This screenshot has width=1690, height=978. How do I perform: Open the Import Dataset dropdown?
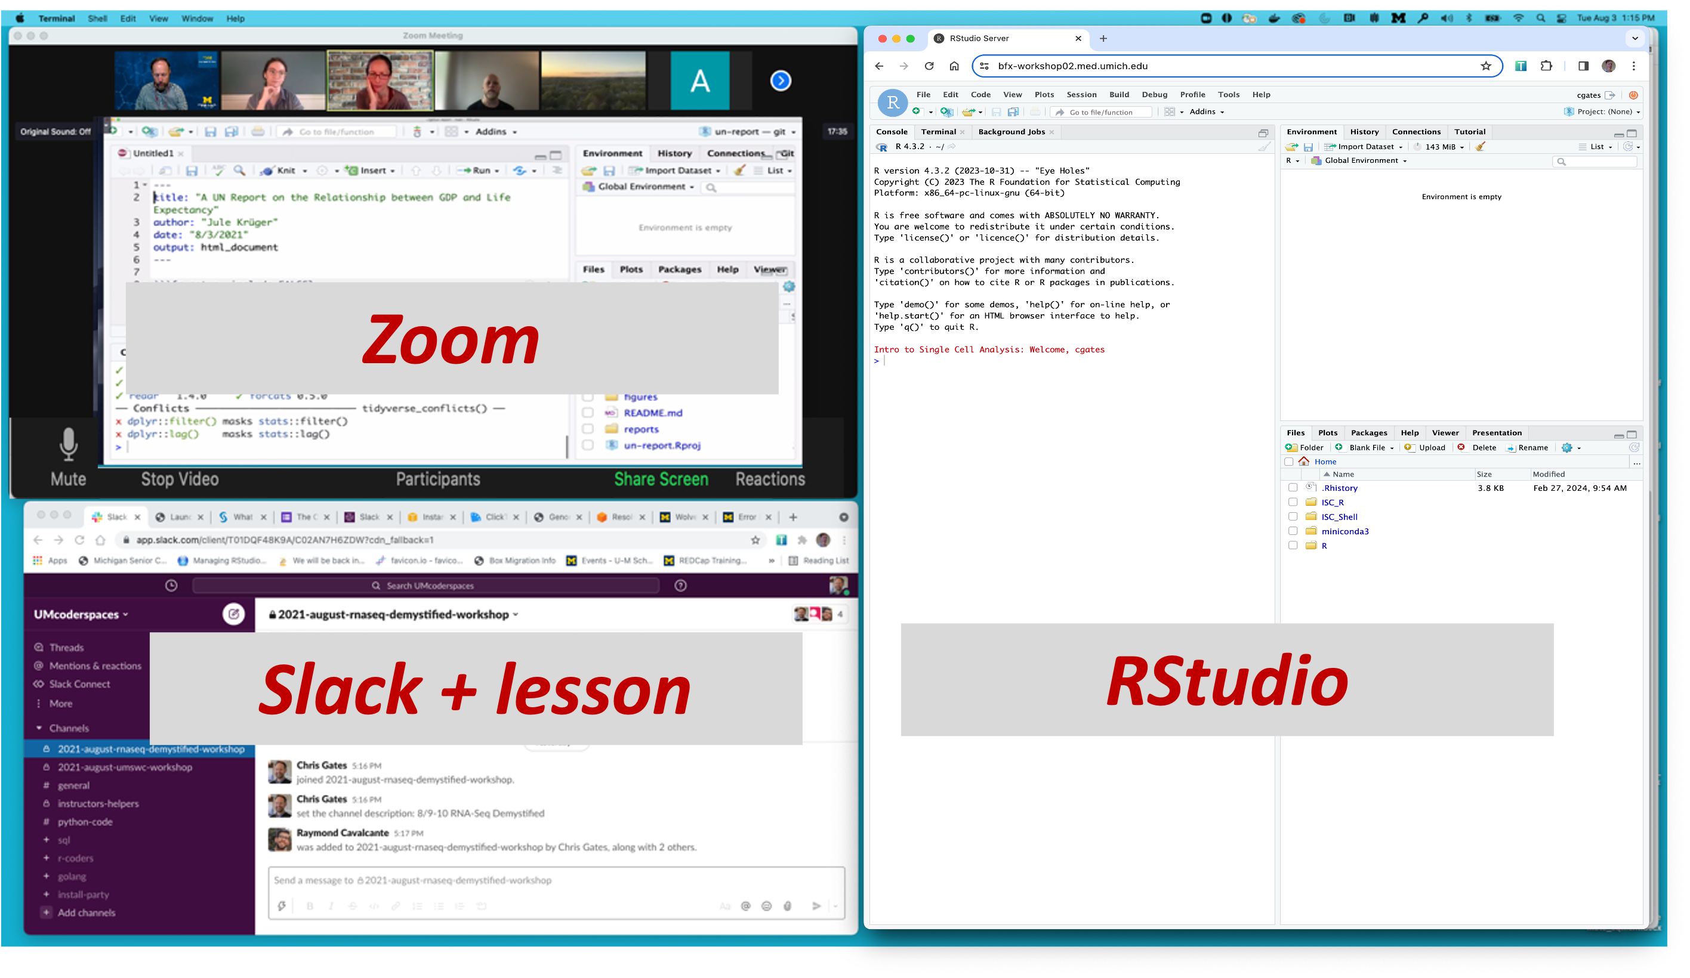[1364, 147]
